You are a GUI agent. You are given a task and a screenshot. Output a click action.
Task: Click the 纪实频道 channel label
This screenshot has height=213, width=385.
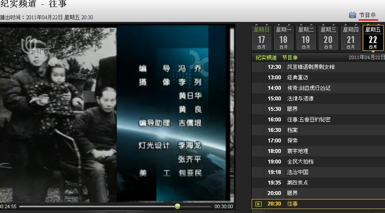pos(266,57)
